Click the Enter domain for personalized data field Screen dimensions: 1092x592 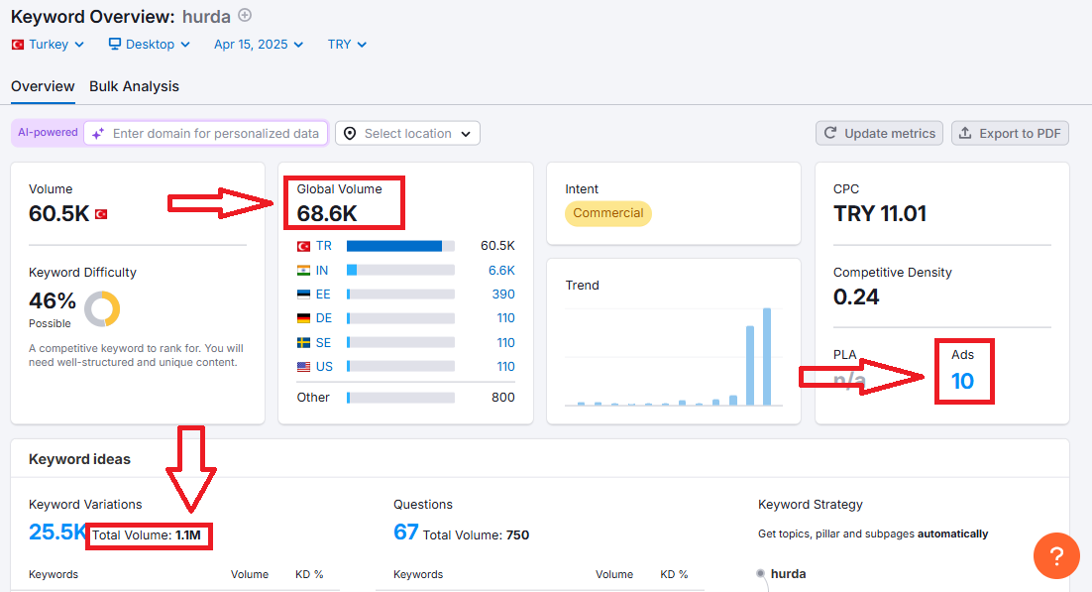[205, 133]
